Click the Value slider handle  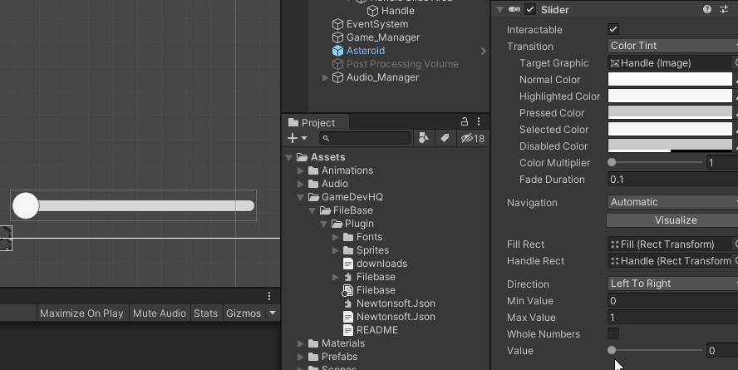612,350
